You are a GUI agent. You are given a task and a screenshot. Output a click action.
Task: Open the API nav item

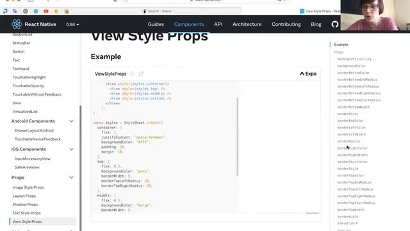pyautogui.click(x=218, y=24)
